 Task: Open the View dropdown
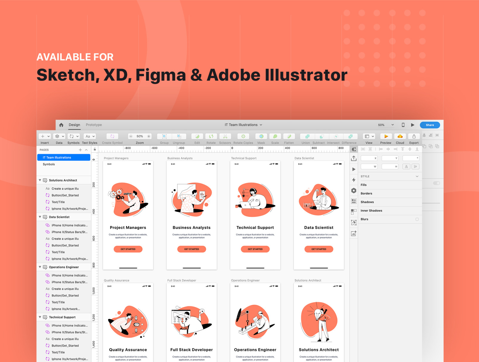[x=369, y=136]
